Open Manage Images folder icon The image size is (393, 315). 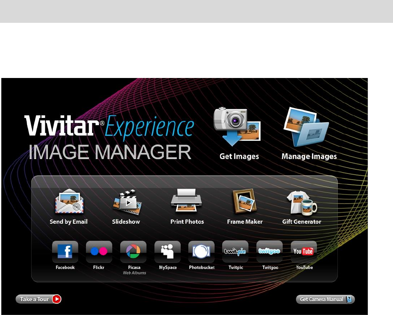[x=306, y=127]
